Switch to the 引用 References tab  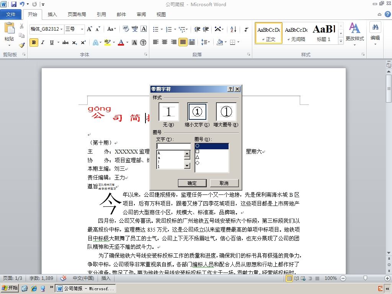pos(101,15)
